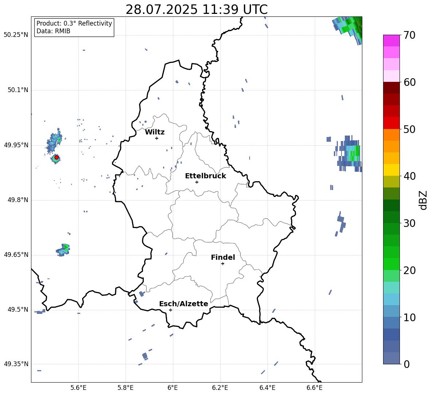
Task: Click the Findel station label
Action: [x=223, y=257]
